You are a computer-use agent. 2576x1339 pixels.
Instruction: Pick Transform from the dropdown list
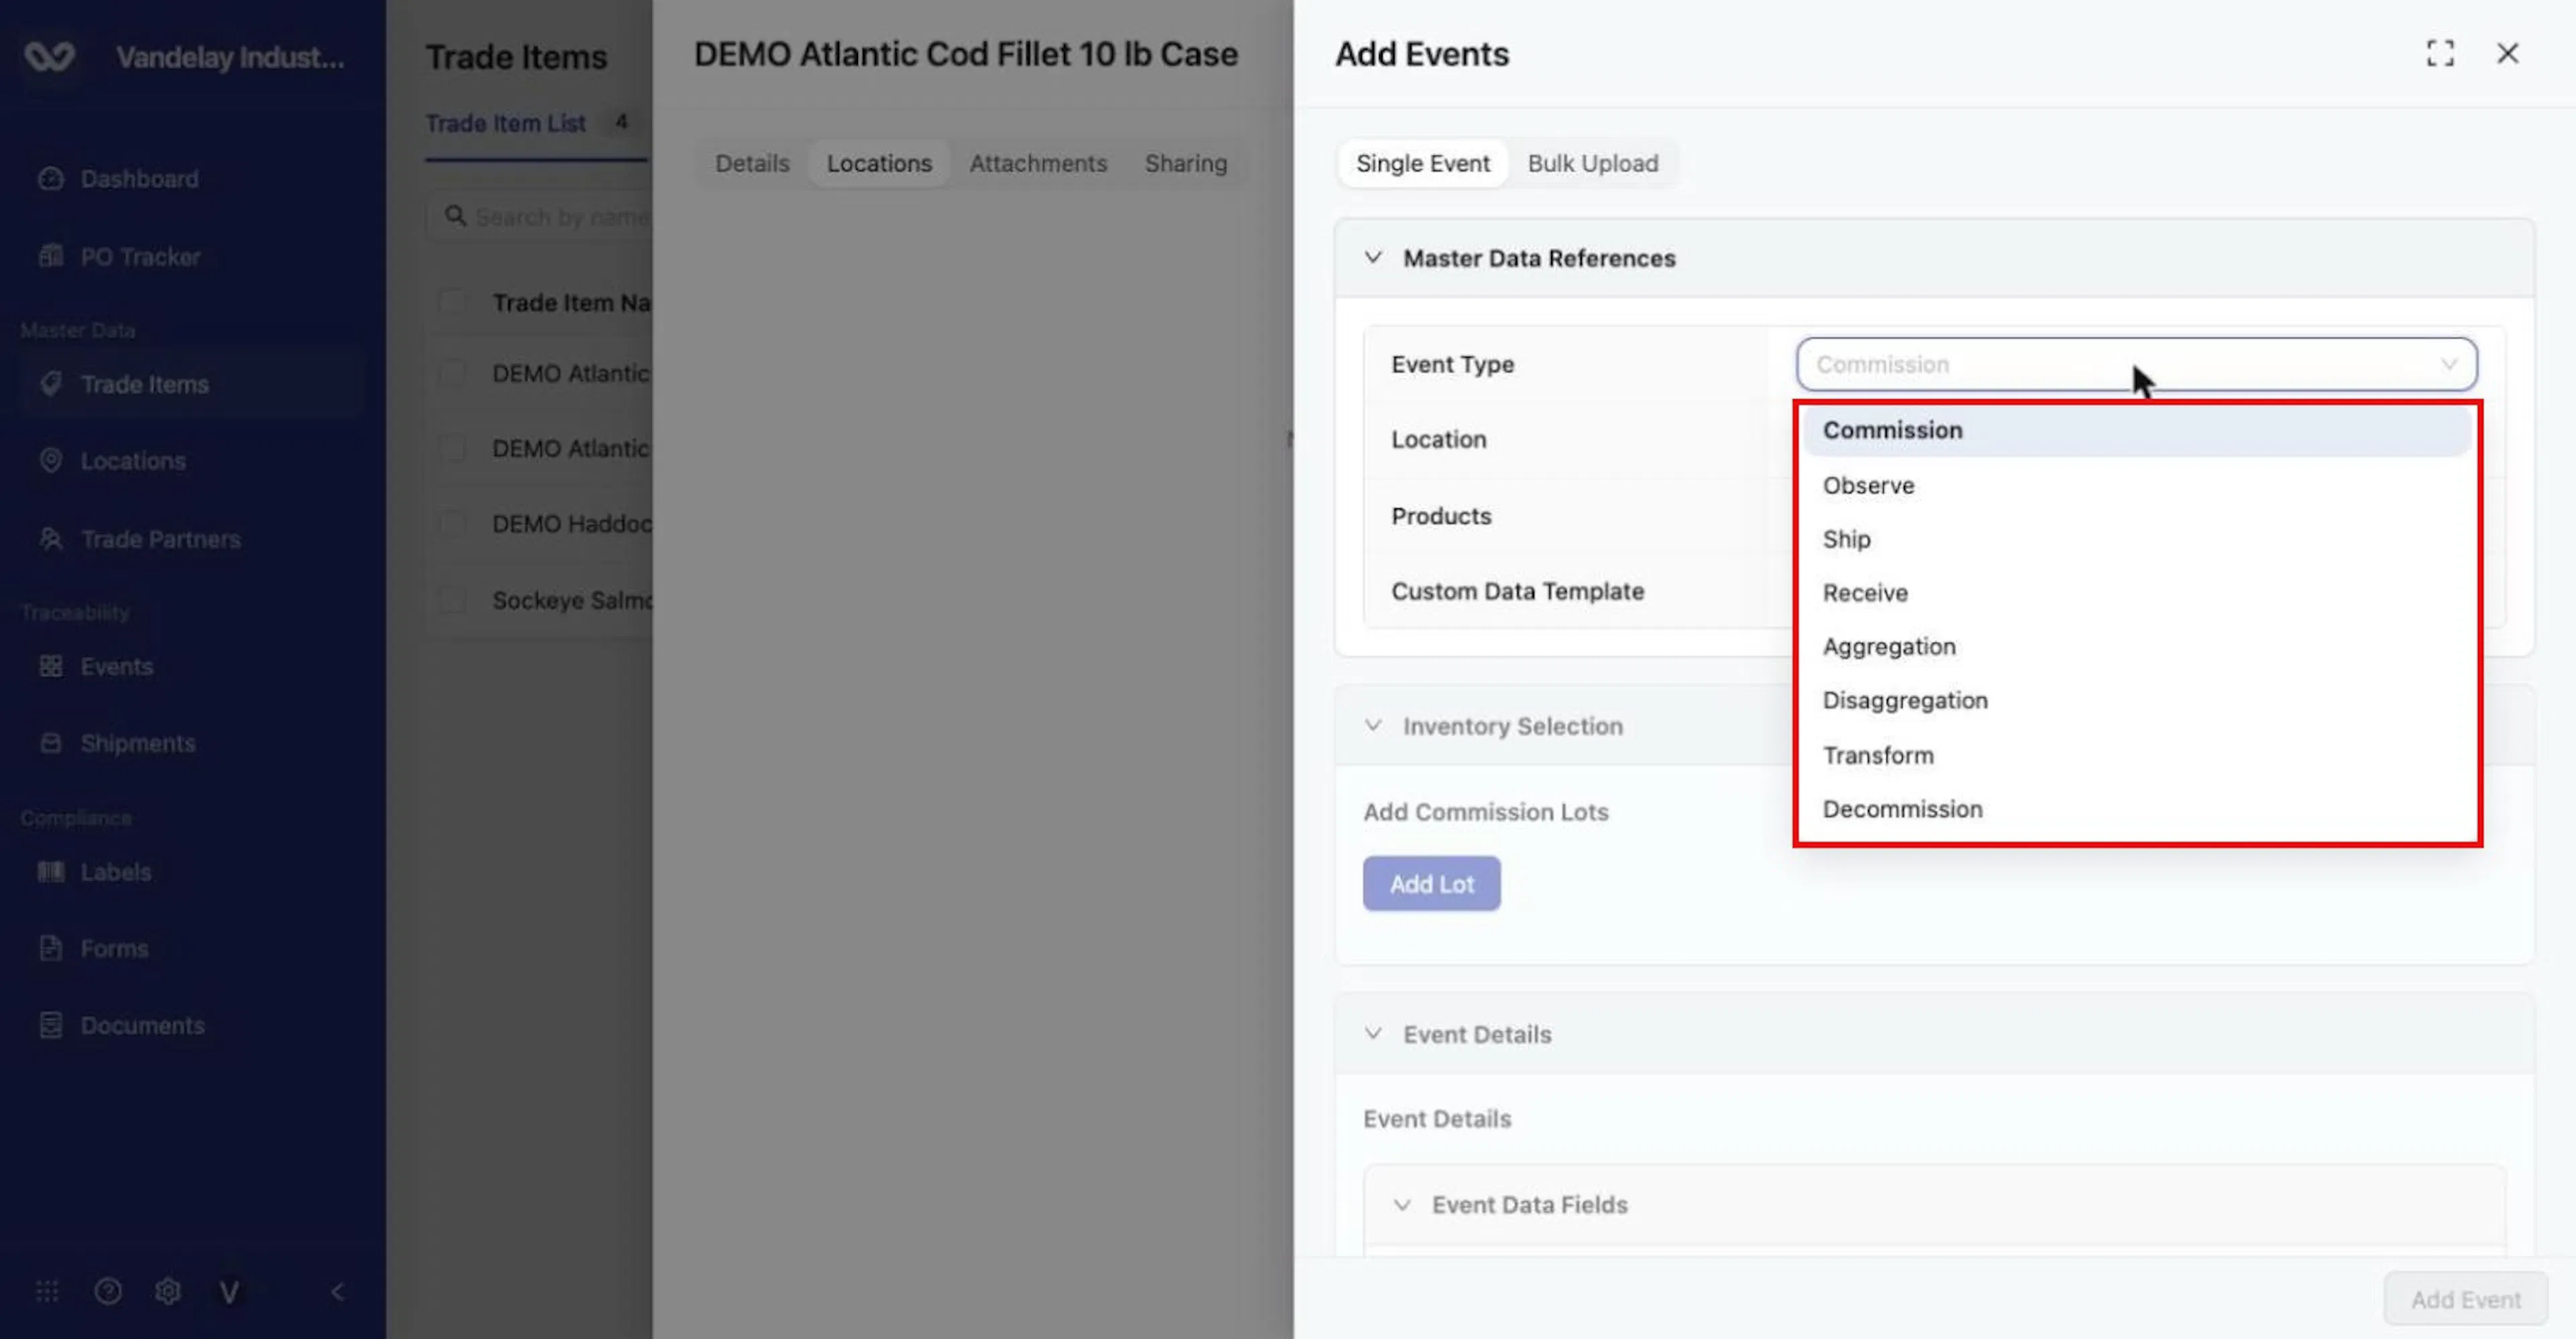click(x=2136, y=755)
